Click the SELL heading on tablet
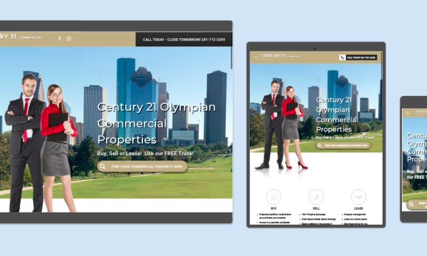 pyautogui.click(x=316, y=209)
